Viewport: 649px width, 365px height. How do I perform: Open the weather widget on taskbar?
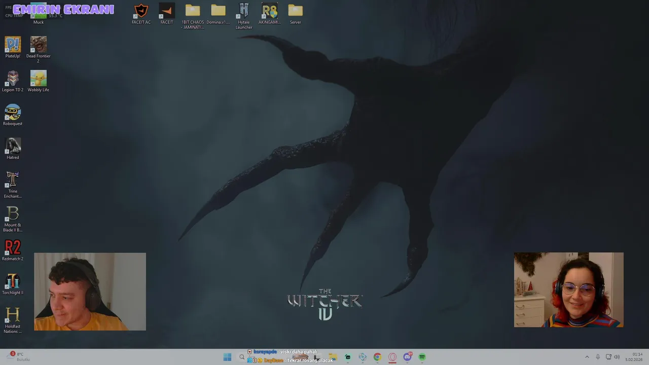pyautogui.click(x=18, y=357)
